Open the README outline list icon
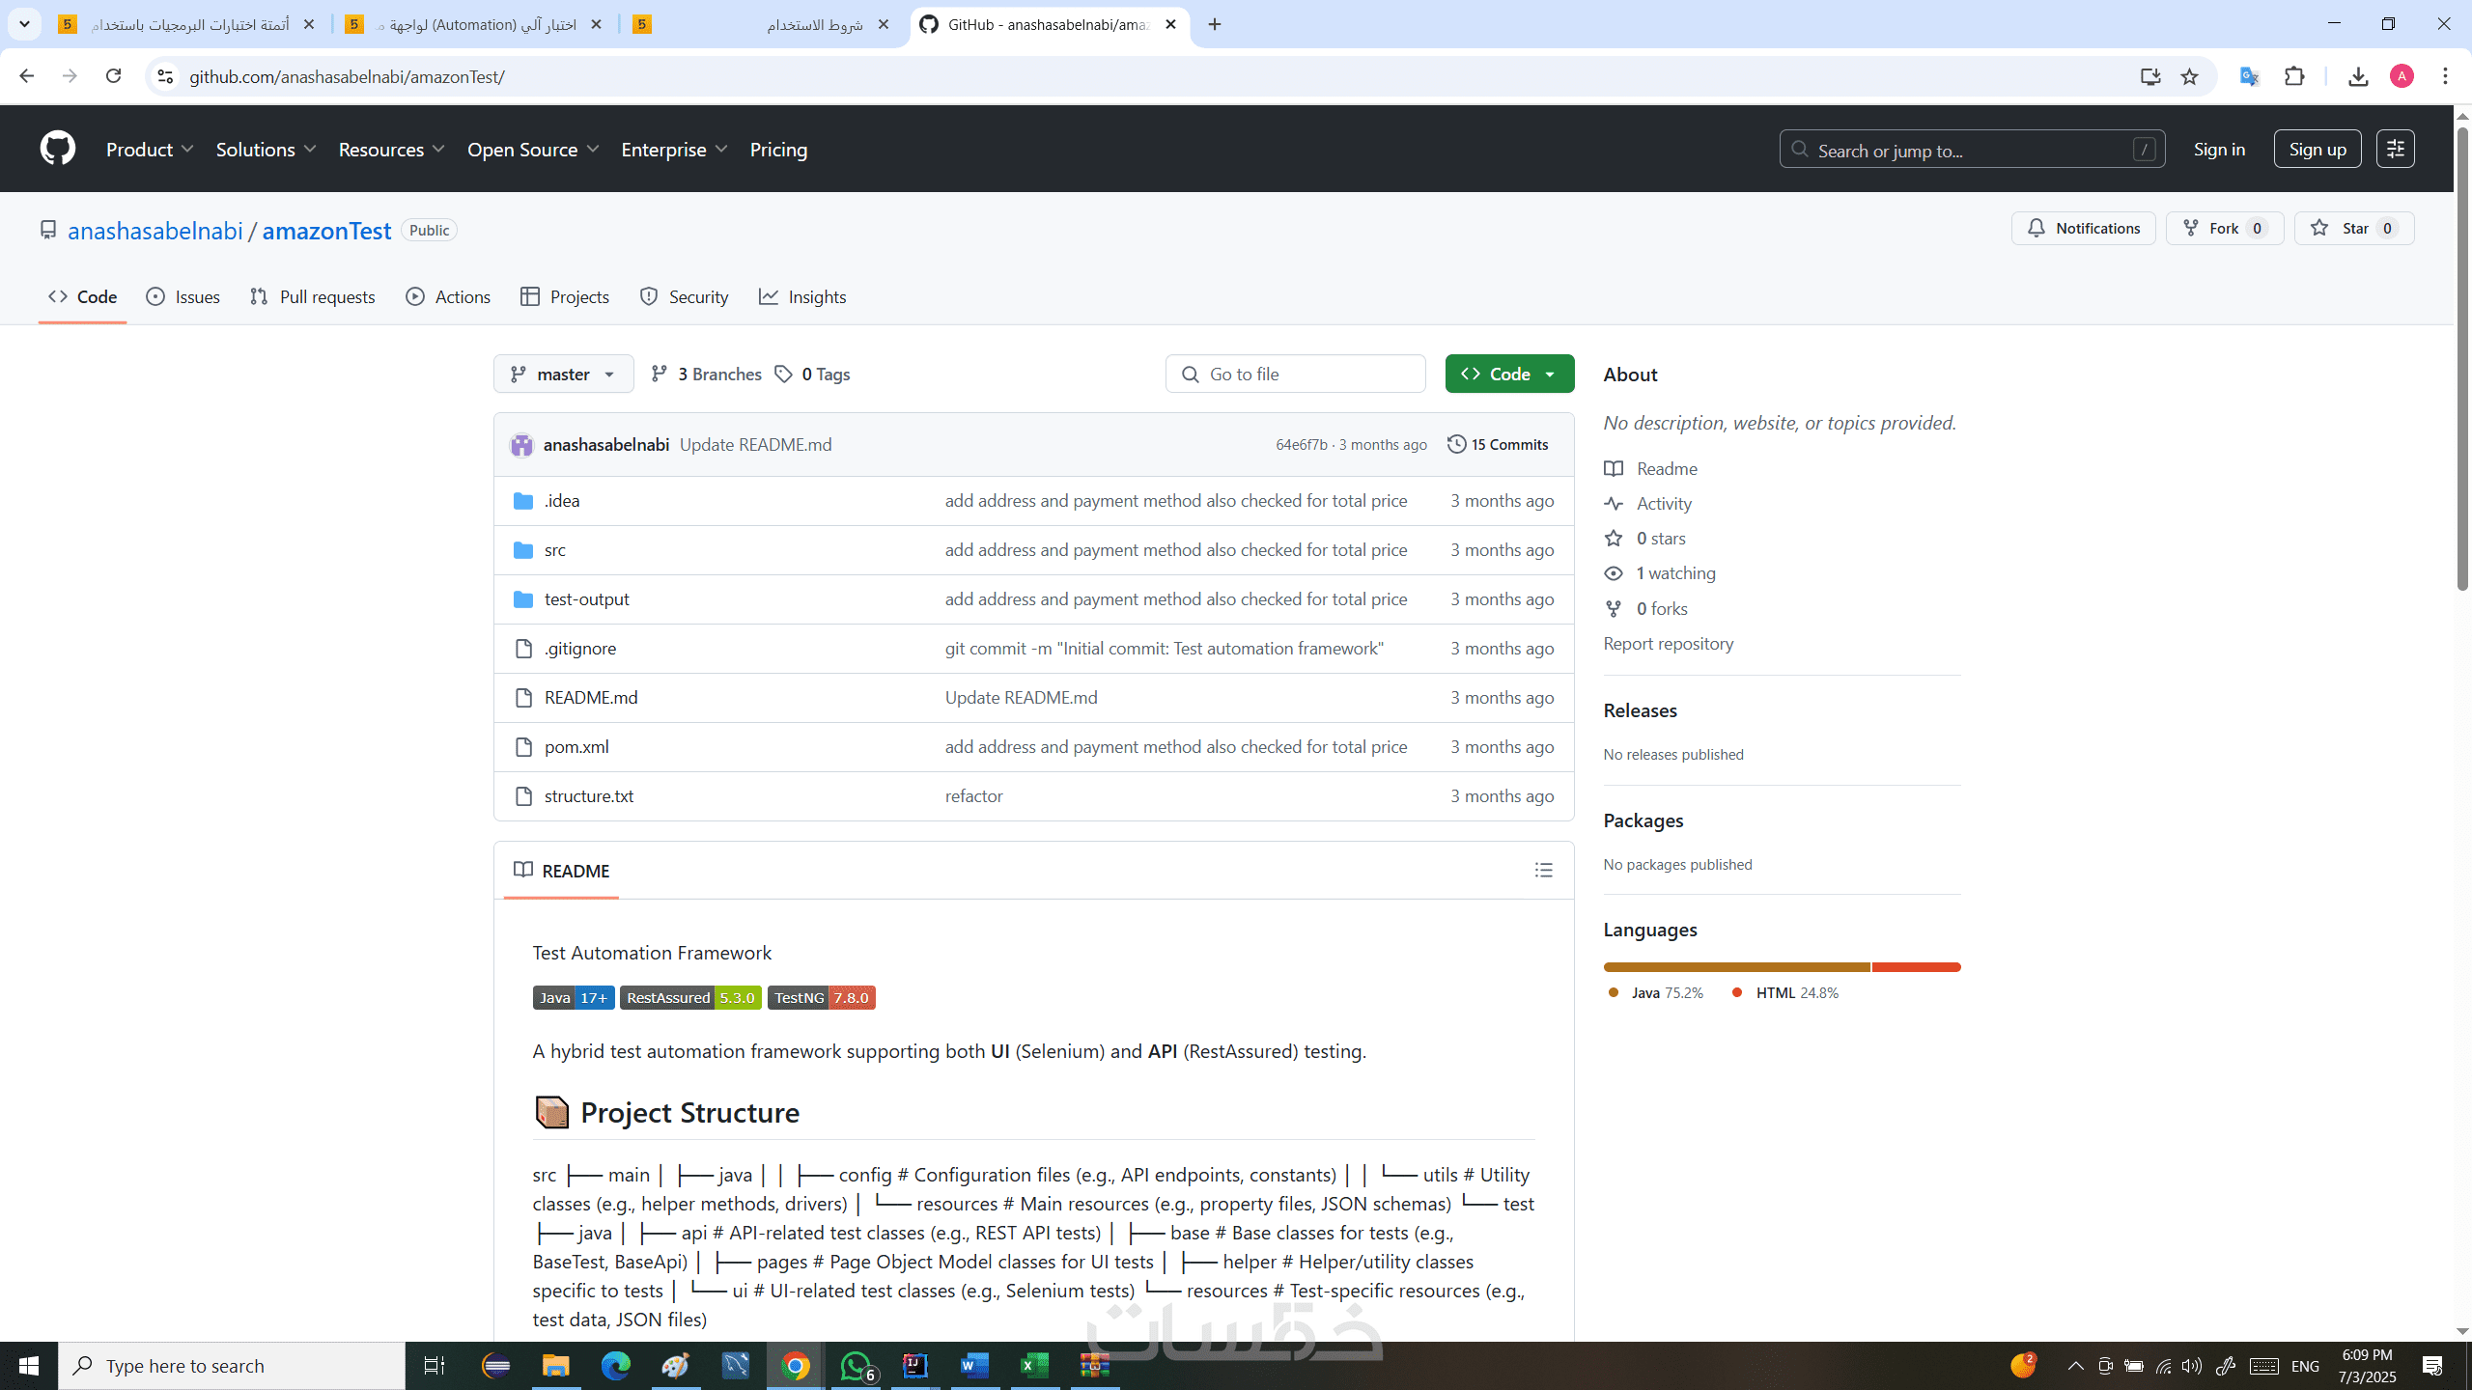Screen dimensions: 2472x1390 tap(1543, 871)
